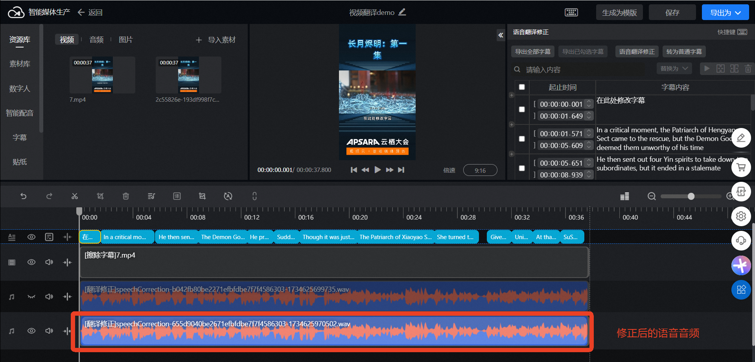This screenshot has width=755, height=362.
Task: Adjust stepper on 00:00:05.609 end time
Action: pyautogui.click(x=589, y=145)
